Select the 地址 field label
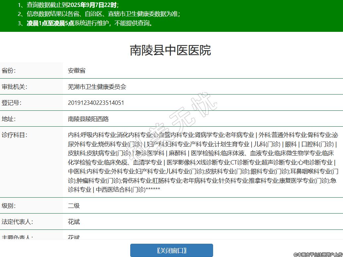 click(x=9, y=119)
